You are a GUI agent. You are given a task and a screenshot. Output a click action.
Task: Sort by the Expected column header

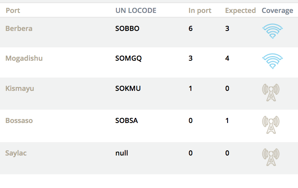[x=241, y=11]
